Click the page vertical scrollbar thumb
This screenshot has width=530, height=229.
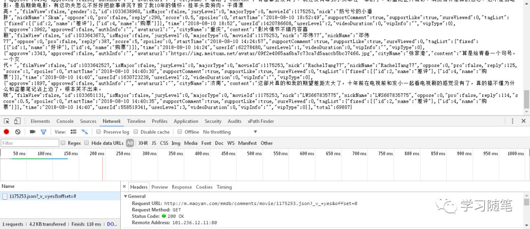[x=526, y=99]
